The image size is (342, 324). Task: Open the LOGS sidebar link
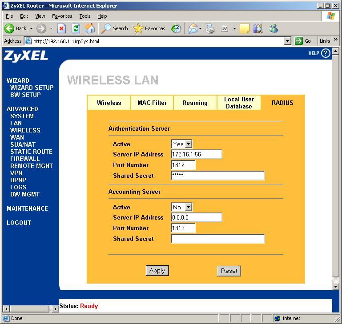pos(18,187)
